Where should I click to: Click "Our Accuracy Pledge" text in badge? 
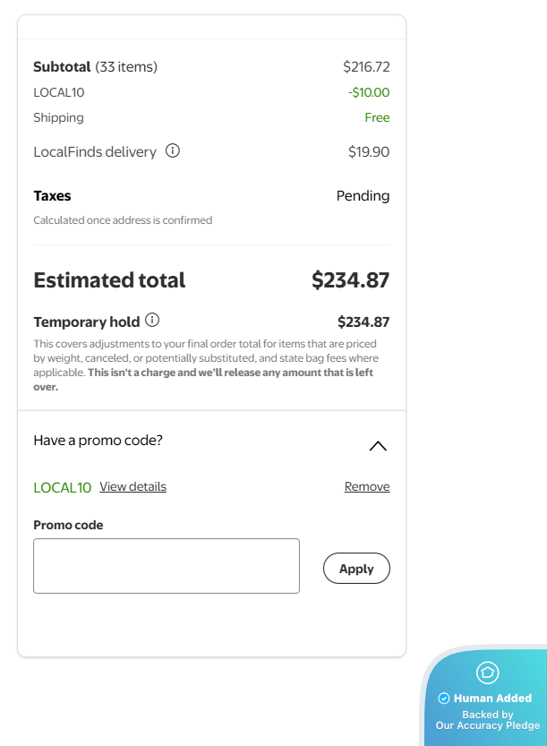click(488, 725)
